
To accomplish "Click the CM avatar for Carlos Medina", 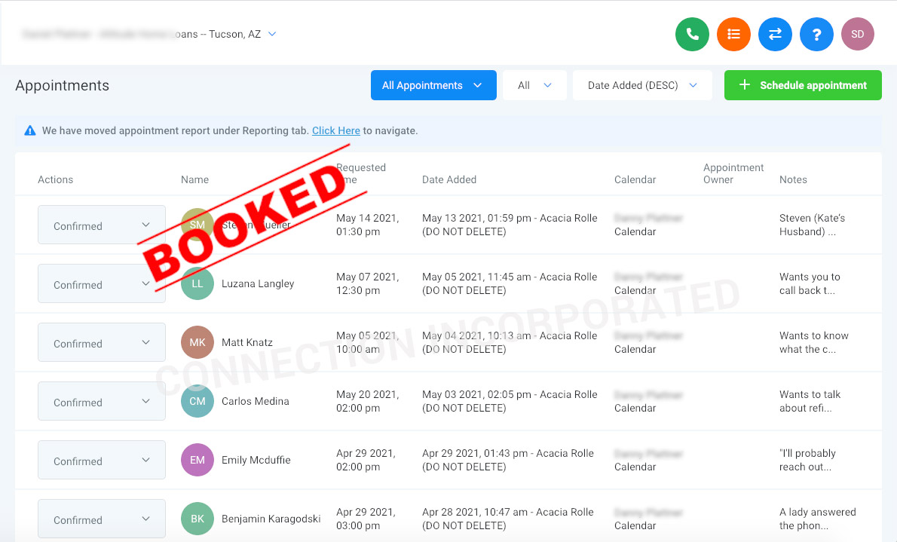I will pyautogui.click(x=197, y=401).
